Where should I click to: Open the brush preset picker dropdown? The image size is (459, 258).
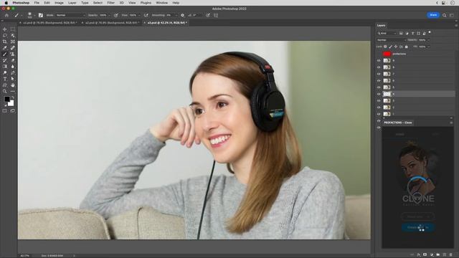click(x=34, y=15)
